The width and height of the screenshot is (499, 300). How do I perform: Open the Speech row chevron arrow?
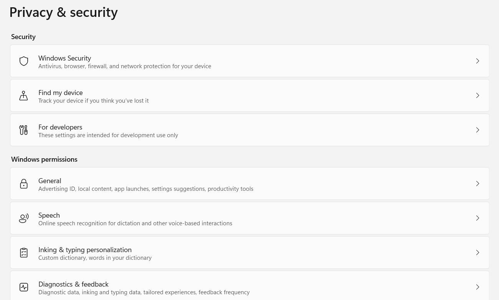[x=478, y=218]
